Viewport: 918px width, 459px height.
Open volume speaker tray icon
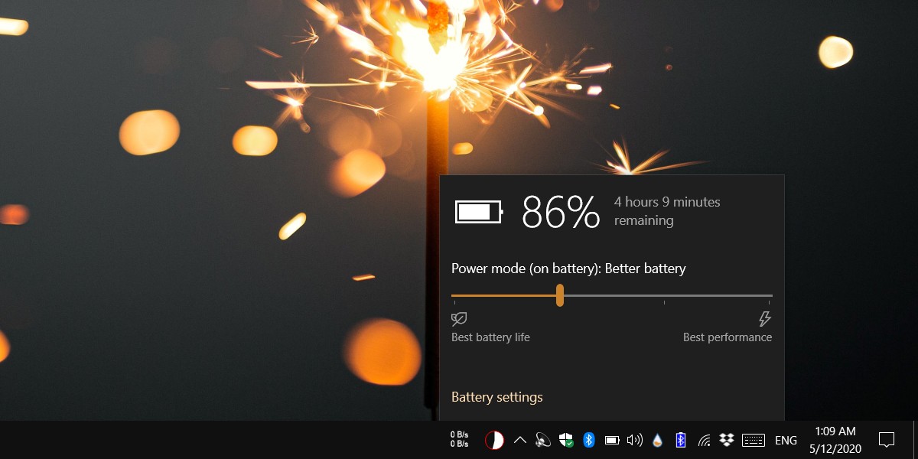[634, 440]
